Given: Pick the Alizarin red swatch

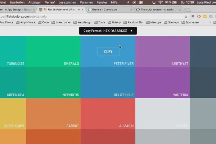Looking at the screenshot, I should point(108,114).
